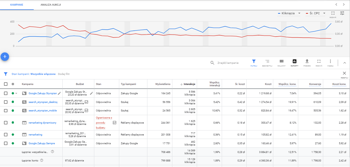Switch to the Analiza aukcji tab
350x167 pixels.
51,5
